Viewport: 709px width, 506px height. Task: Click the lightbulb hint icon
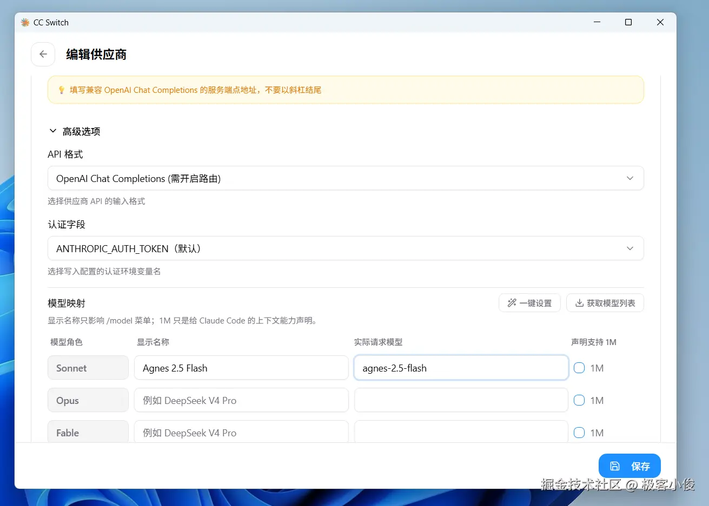pyautogui.click(x=62, y=90)
